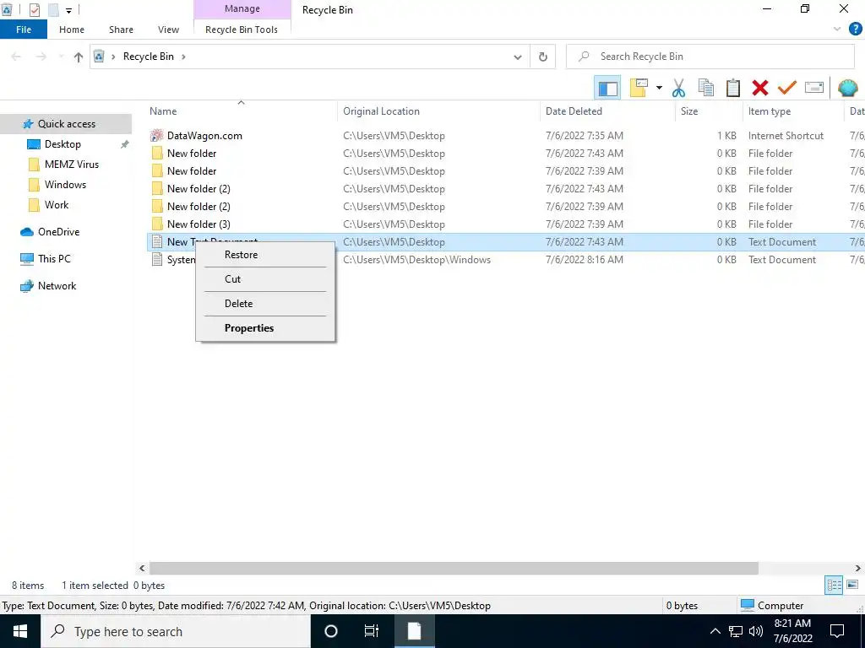The width and height of the screenshot is (865, 648).
Task: Open Task View on the taskbar
Action: (x=372, y=631)
